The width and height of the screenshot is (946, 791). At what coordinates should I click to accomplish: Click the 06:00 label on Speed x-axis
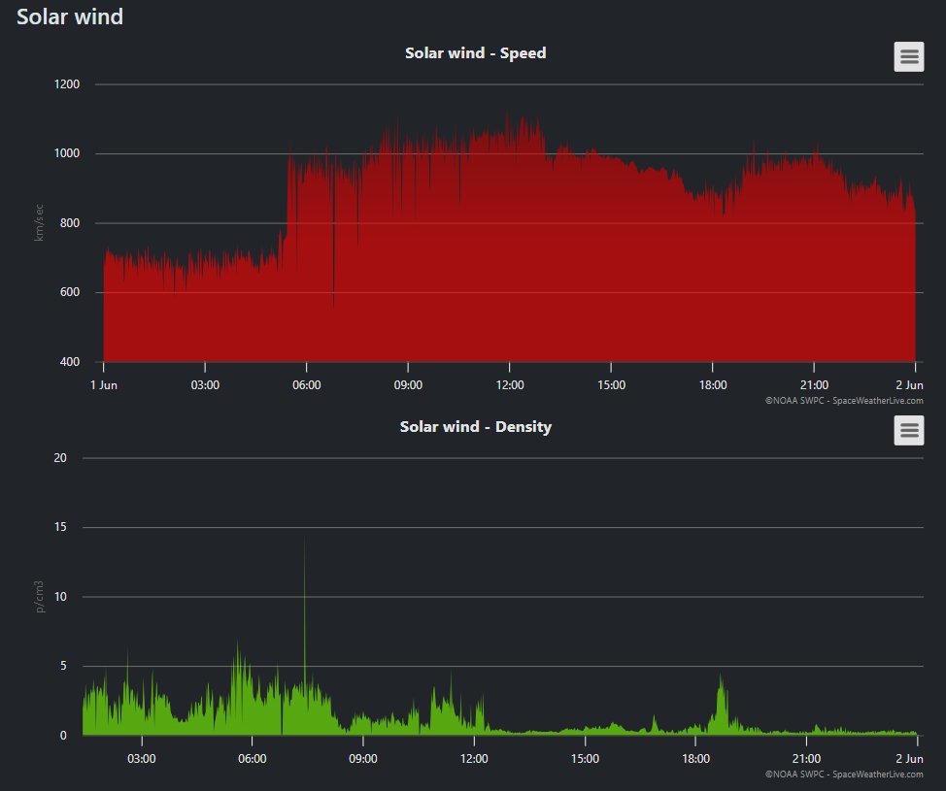(307, 385)
